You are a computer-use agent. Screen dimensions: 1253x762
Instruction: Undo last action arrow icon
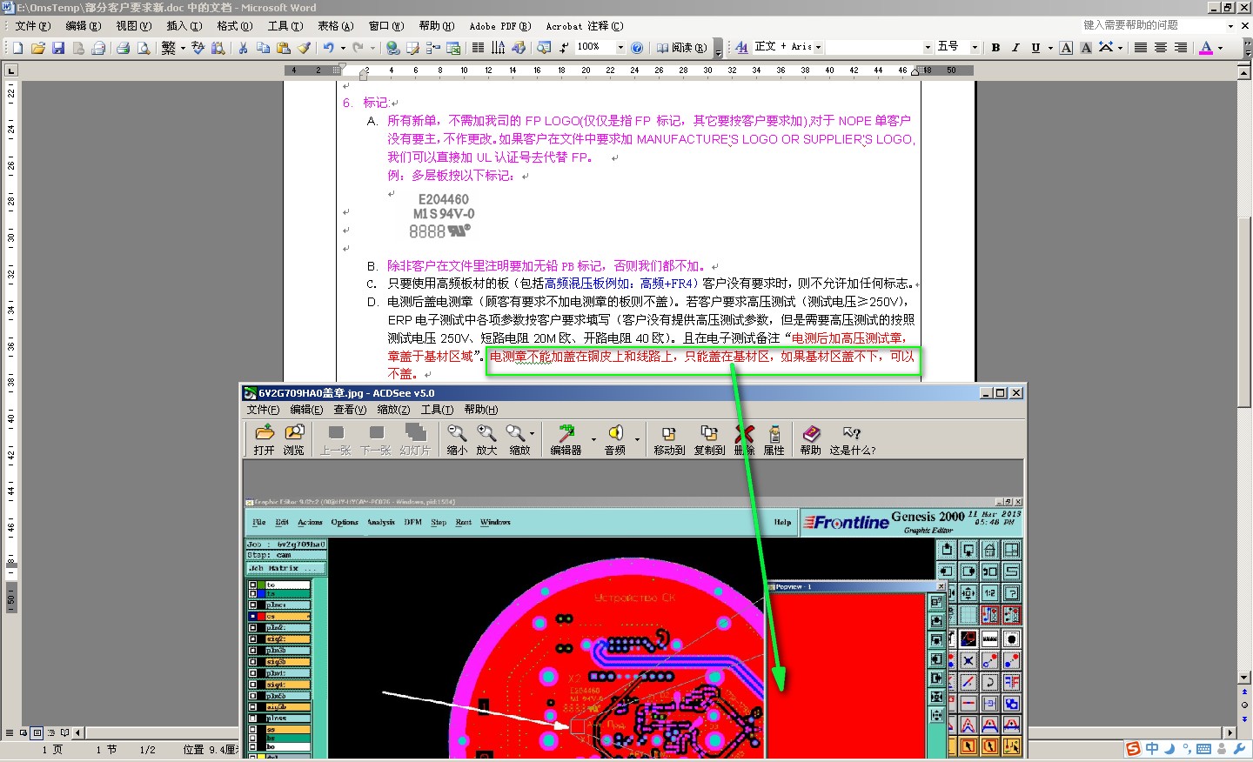point(328,48)
